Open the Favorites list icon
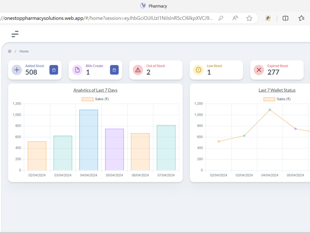The image size is (310, 233). point(301,18)
